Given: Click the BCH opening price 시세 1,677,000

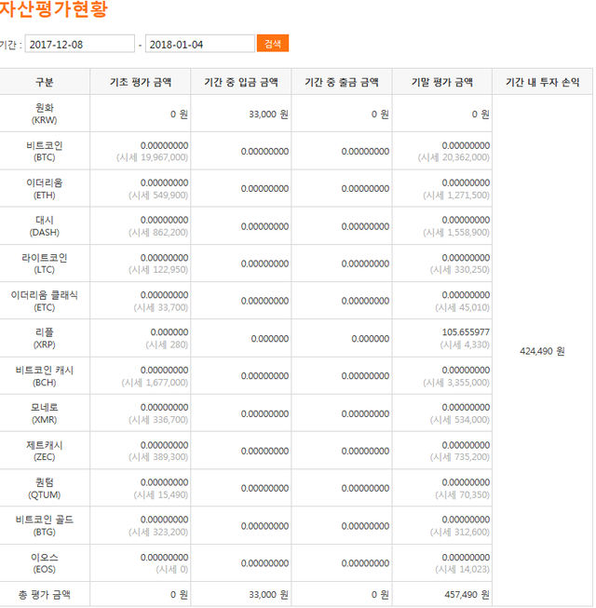Looking at the screenshot, I should pyautogui.click(x=155, y=383).
